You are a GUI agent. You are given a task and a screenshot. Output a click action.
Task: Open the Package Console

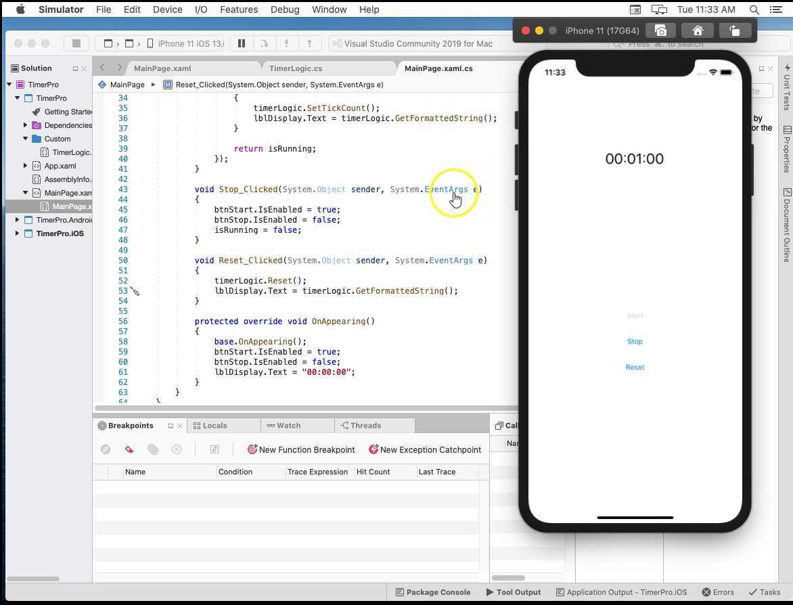tap(433, 591)
